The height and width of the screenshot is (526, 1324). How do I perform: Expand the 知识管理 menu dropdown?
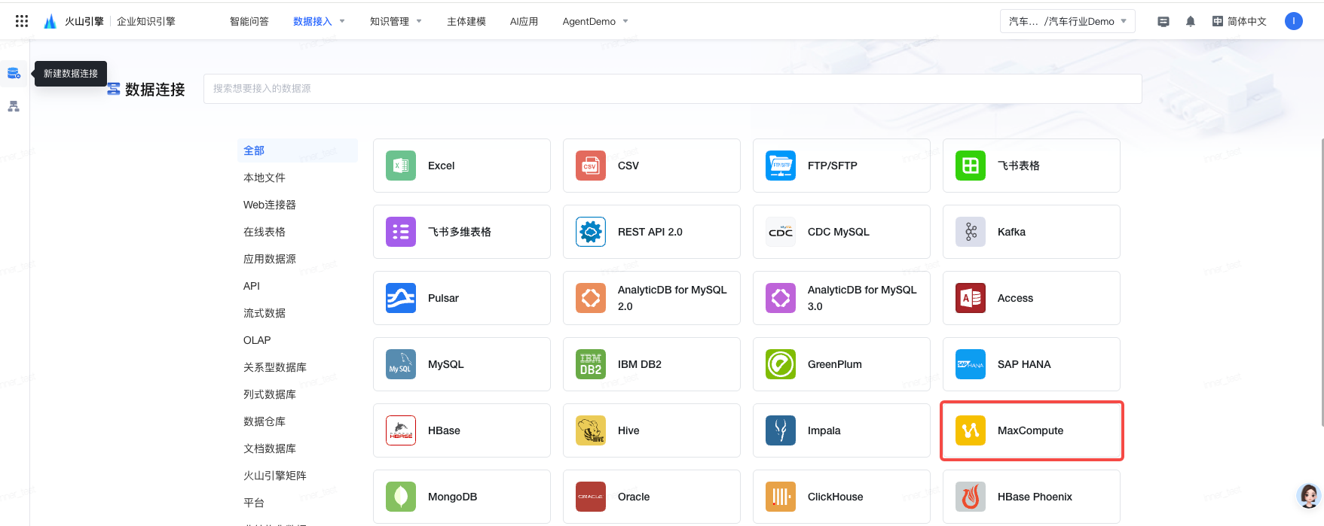pyautogui.click(x=396, y=21)
